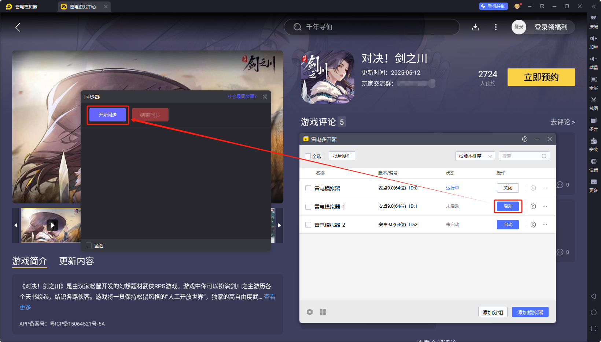This screenshot has width=601, height=342.
Task: Tick checkbox for 雷电模拟器-1 row
Action: coord(308,207)
